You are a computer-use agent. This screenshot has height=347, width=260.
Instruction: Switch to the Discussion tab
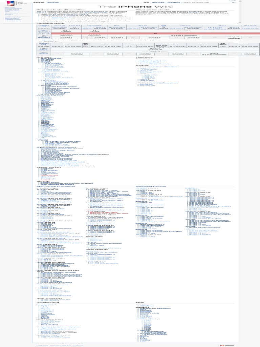coord(52,2)
